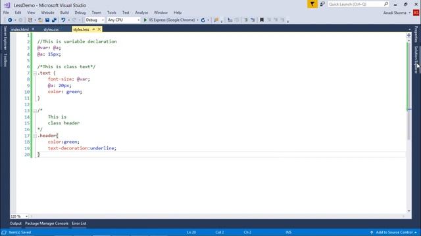
Task: Uncomment the selected lines icon
Action: (253, 20)
